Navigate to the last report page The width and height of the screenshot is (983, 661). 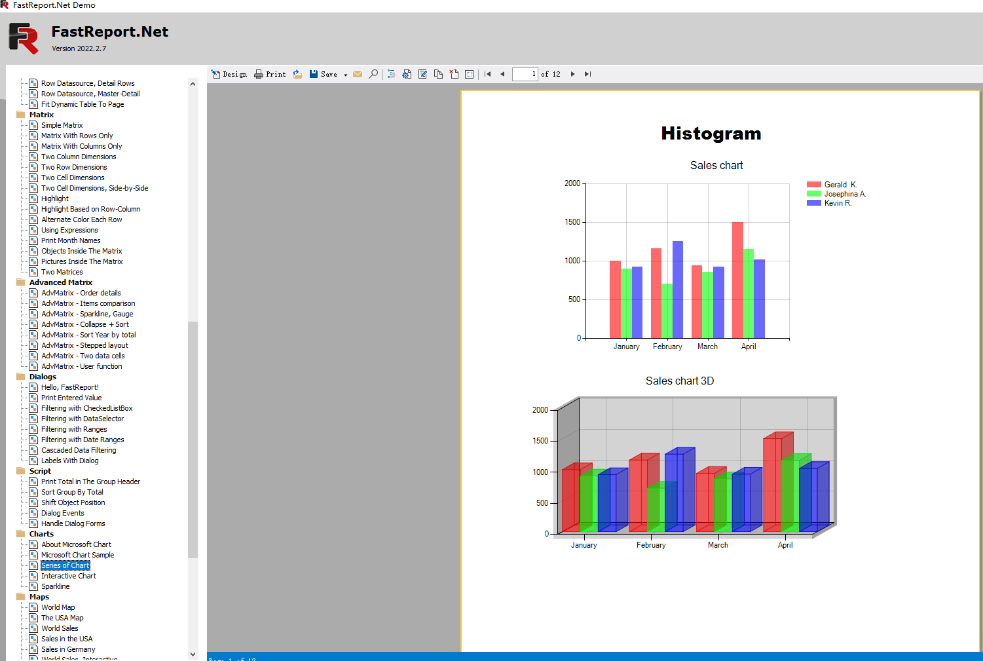click(587, 74)
